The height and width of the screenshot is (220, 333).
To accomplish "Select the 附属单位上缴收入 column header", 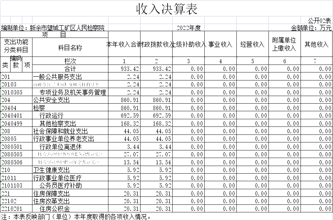I will tap(284, 44).
